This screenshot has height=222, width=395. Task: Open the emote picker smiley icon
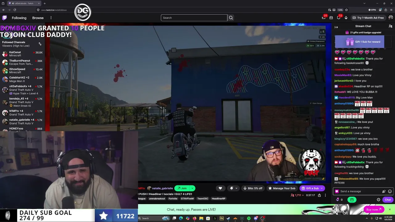[390, 191]
